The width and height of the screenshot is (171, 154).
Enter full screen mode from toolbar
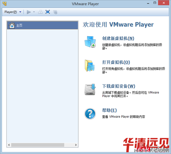tap(48, 12)
